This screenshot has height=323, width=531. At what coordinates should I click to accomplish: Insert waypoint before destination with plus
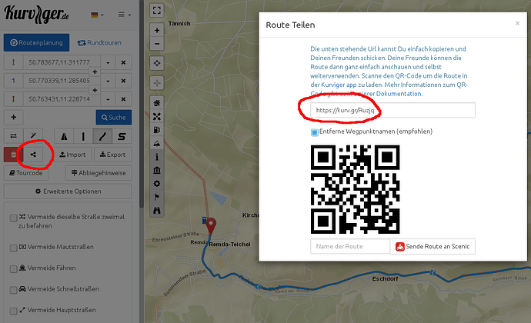tap(95, 90)
